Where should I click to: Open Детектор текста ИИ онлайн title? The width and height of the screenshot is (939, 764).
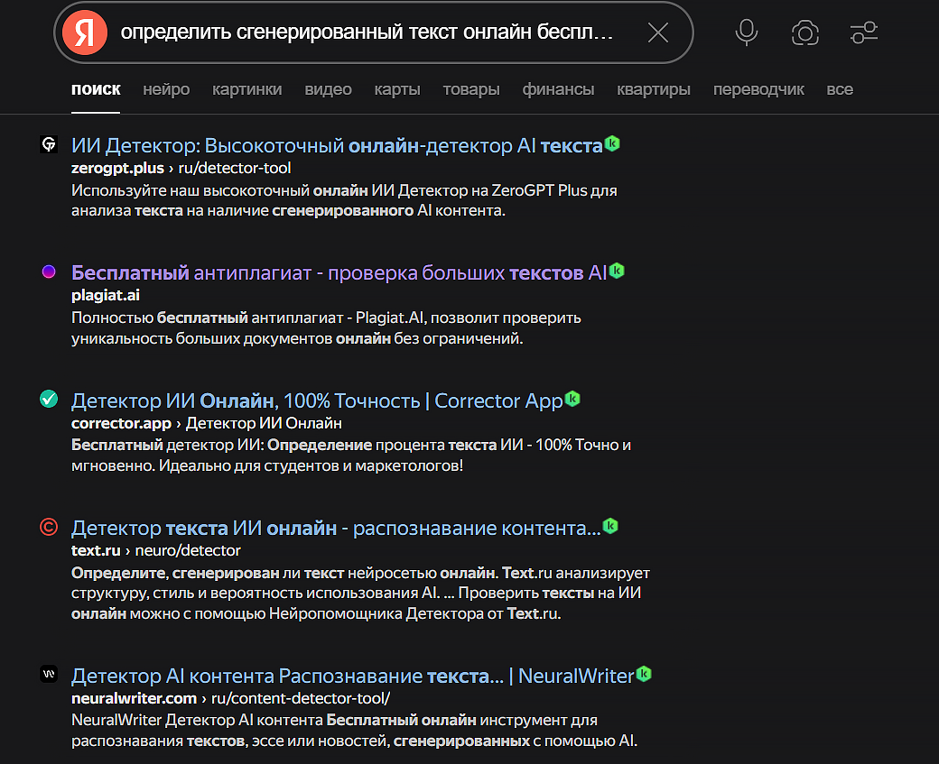[x=336, y=529]
